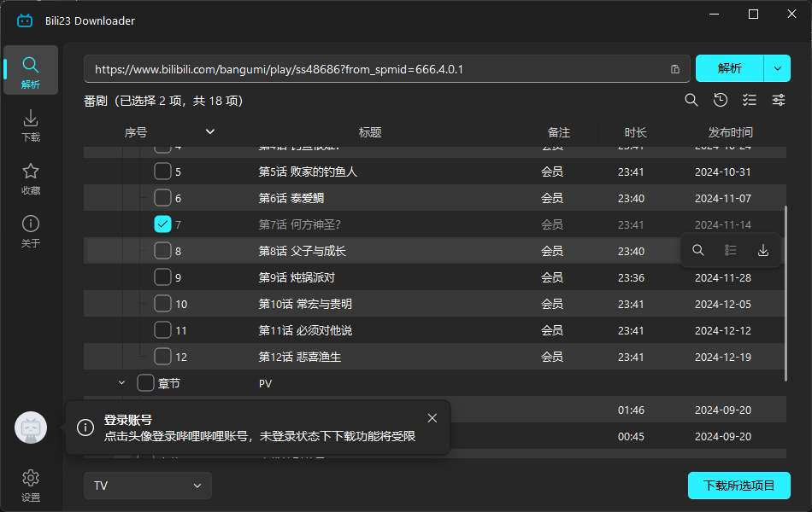
Task: Open the search icon in list toolbar
Action: click(x=691, y=100)
